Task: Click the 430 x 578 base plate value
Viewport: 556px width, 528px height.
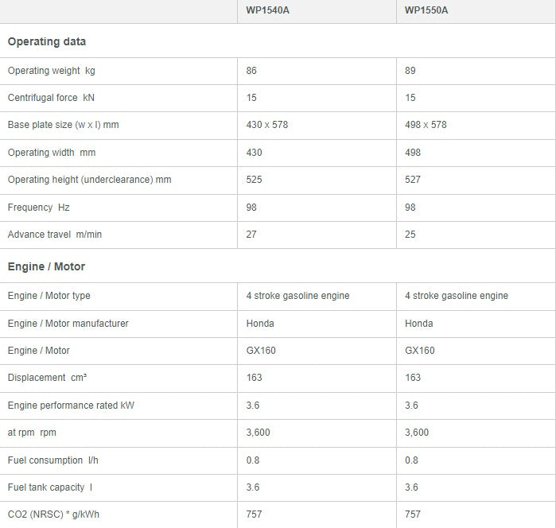Action: (x=267, y=125)
